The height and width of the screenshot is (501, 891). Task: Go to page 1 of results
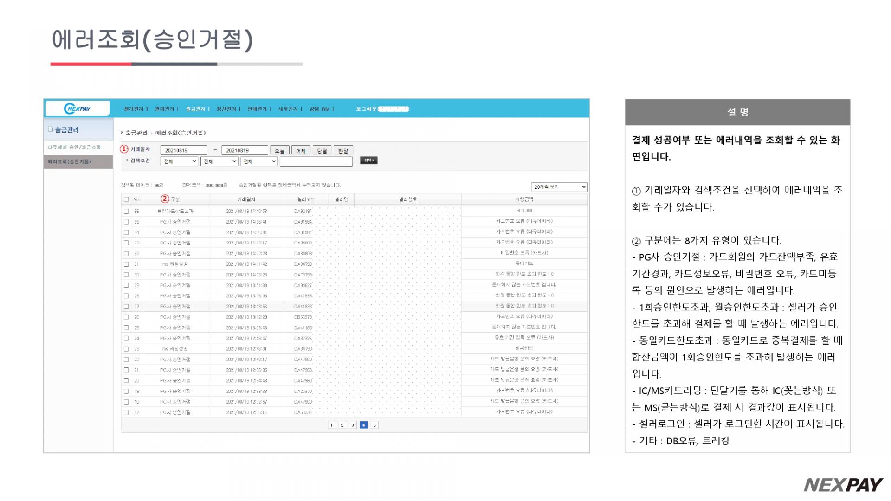[x=331, y=425]
